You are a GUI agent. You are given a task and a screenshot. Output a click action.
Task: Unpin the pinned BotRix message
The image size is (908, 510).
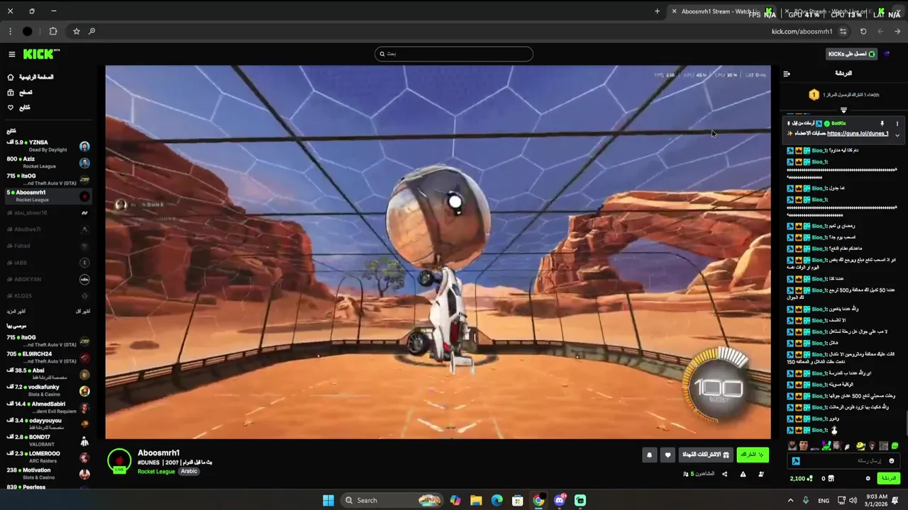pos(882,123)
